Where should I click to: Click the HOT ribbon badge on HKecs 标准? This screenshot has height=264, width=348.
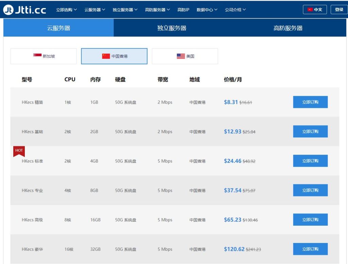19,151
